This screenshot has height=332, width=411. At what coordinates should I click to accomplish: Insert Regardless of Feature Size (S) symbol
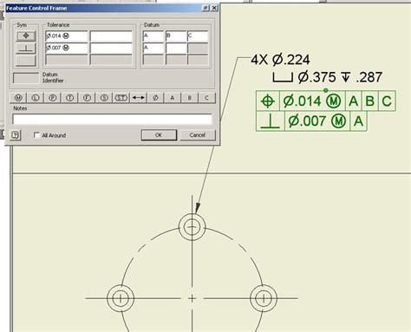click(104, 98)
